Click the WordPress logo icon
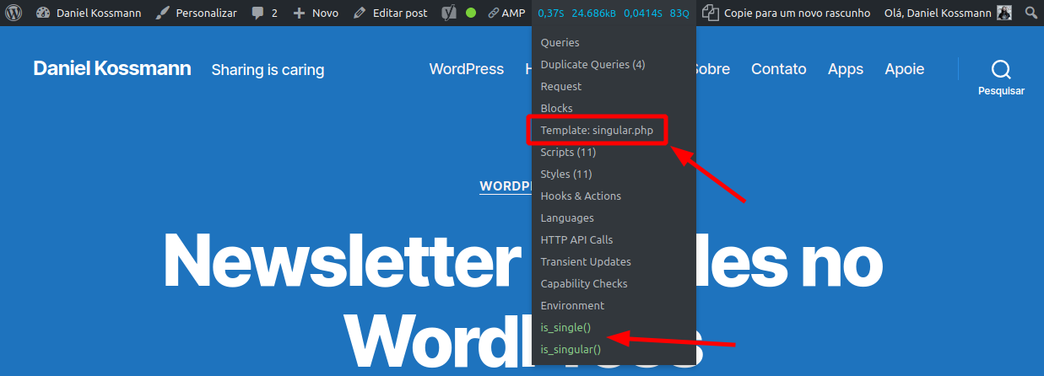This screenshot has width=1044, height=376. [x=14, y=13]
